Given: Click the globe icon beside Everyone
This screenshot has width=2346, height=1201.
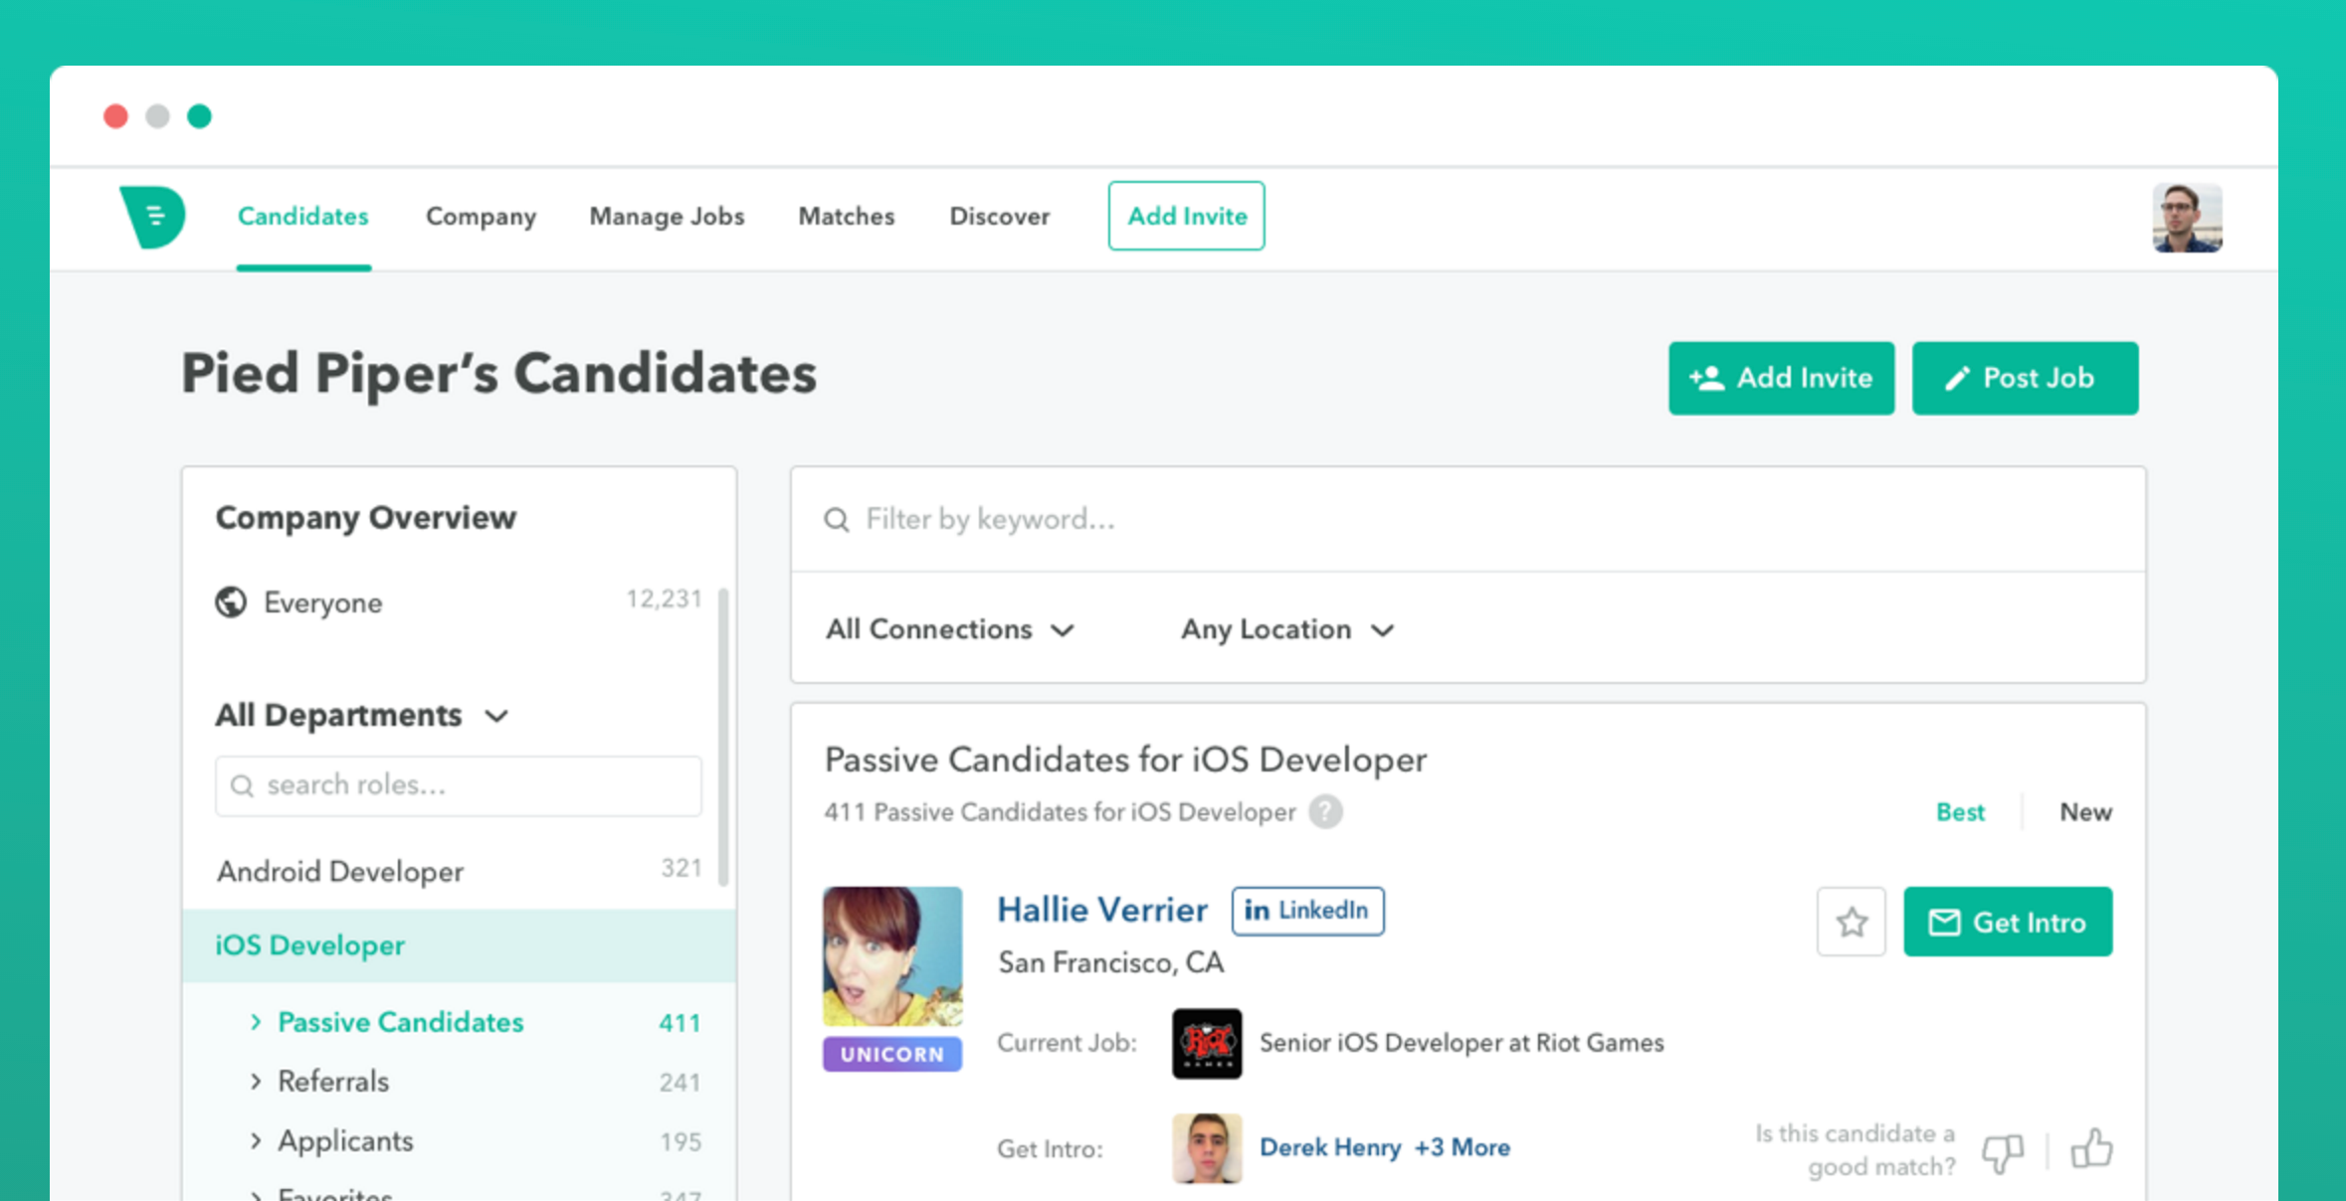Looking at the screenshot, I should [x=231, y=602].
